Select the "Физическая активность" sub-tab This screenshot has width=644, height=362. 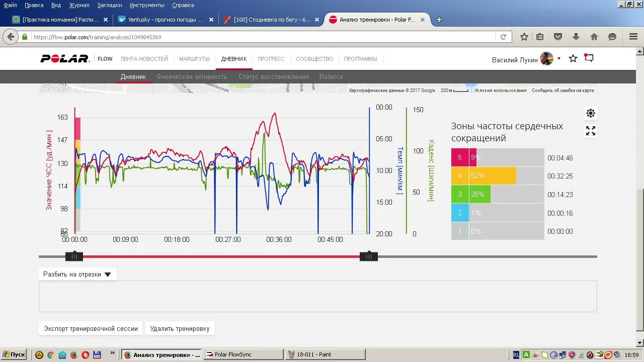tap(192, 77)
